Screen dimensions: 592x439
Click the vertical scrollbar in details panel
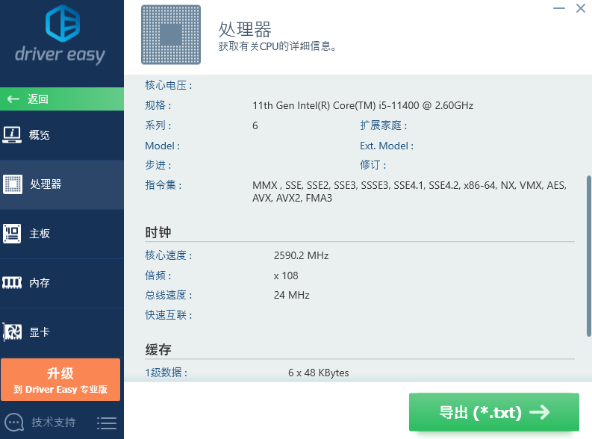click(x=588, y=254)
